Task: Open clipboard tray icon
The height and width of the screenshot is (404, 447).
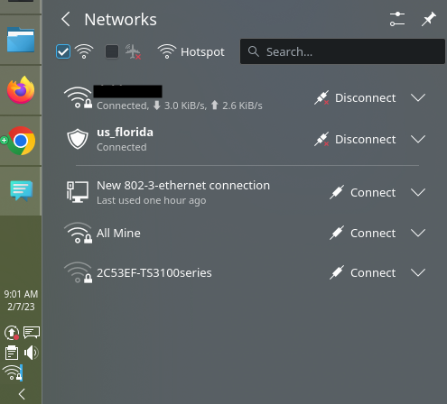Action: click(12, 353)
